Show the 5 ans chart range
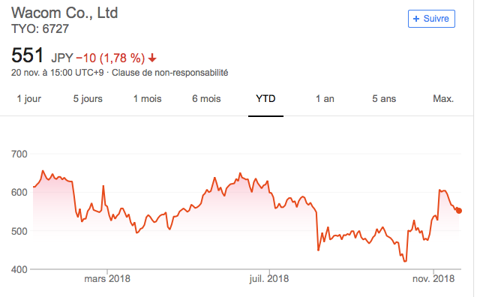This screenshot has height=297, width=486. pos(384,98)
